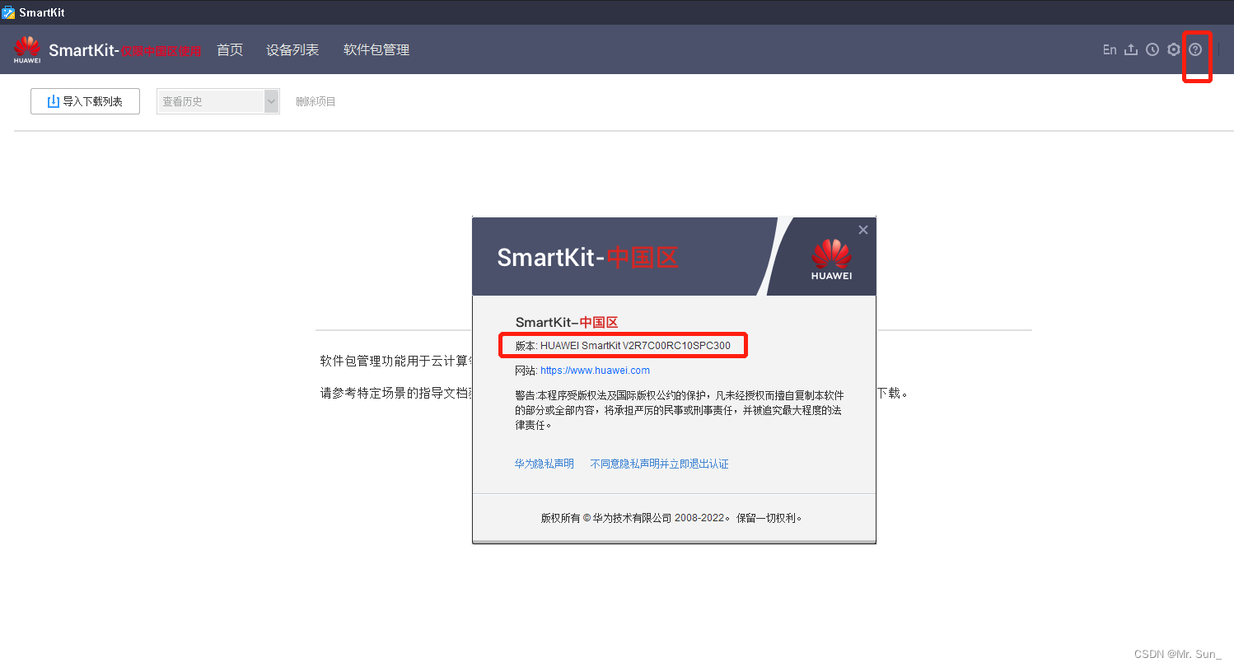Switch language using the En icon
The height and width of the screenshot is (667, 1234).
tap(1110, 49)
